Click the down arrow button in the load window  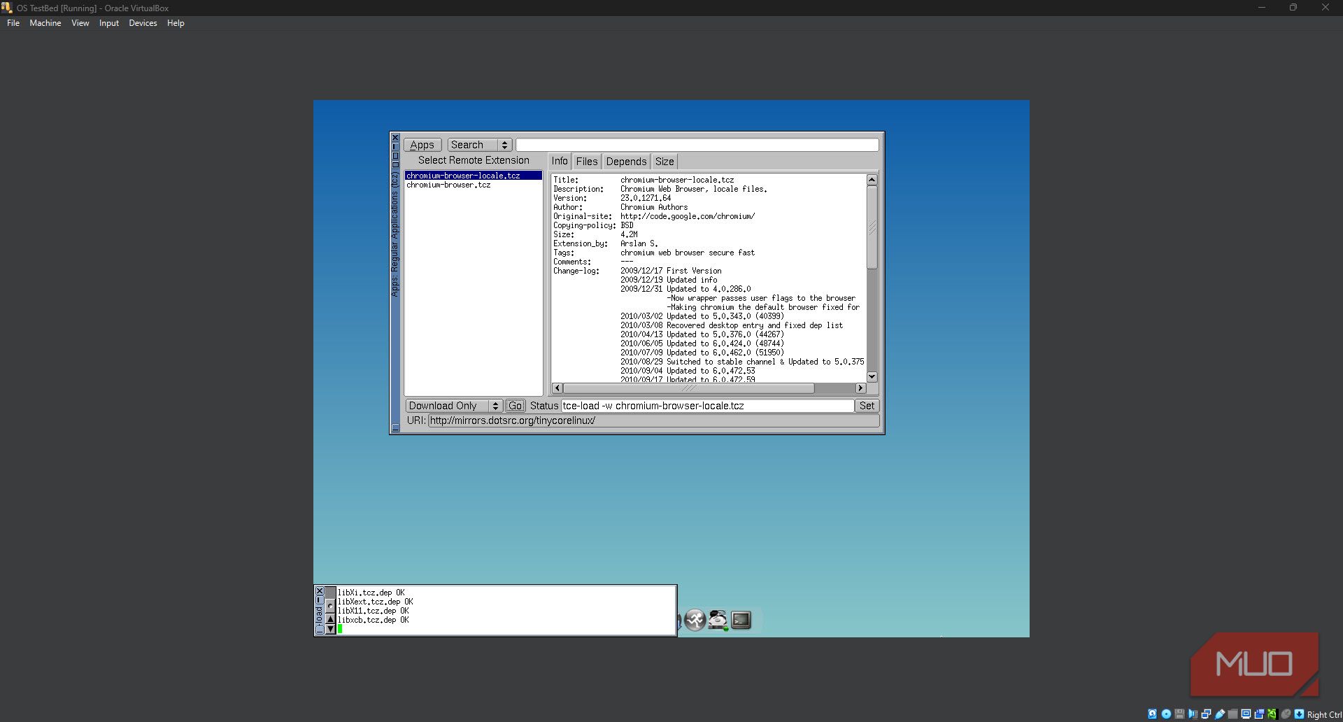coord(330,629)
